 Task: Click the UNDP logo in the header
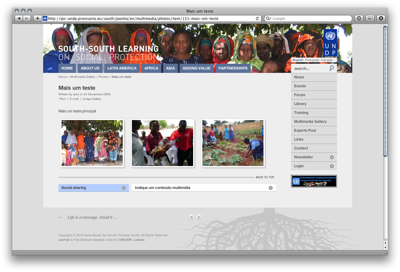tap(330, 43)
